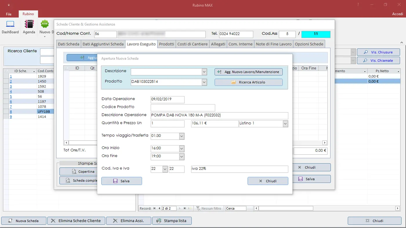Switch to Com. Interne tab
Screen dimensions: 406x228
coord(241,44)
